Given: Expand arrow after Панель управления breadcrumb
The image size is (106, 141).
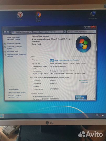Looking at the screenshot, I should pyautogui.click(x=30, y=32).
